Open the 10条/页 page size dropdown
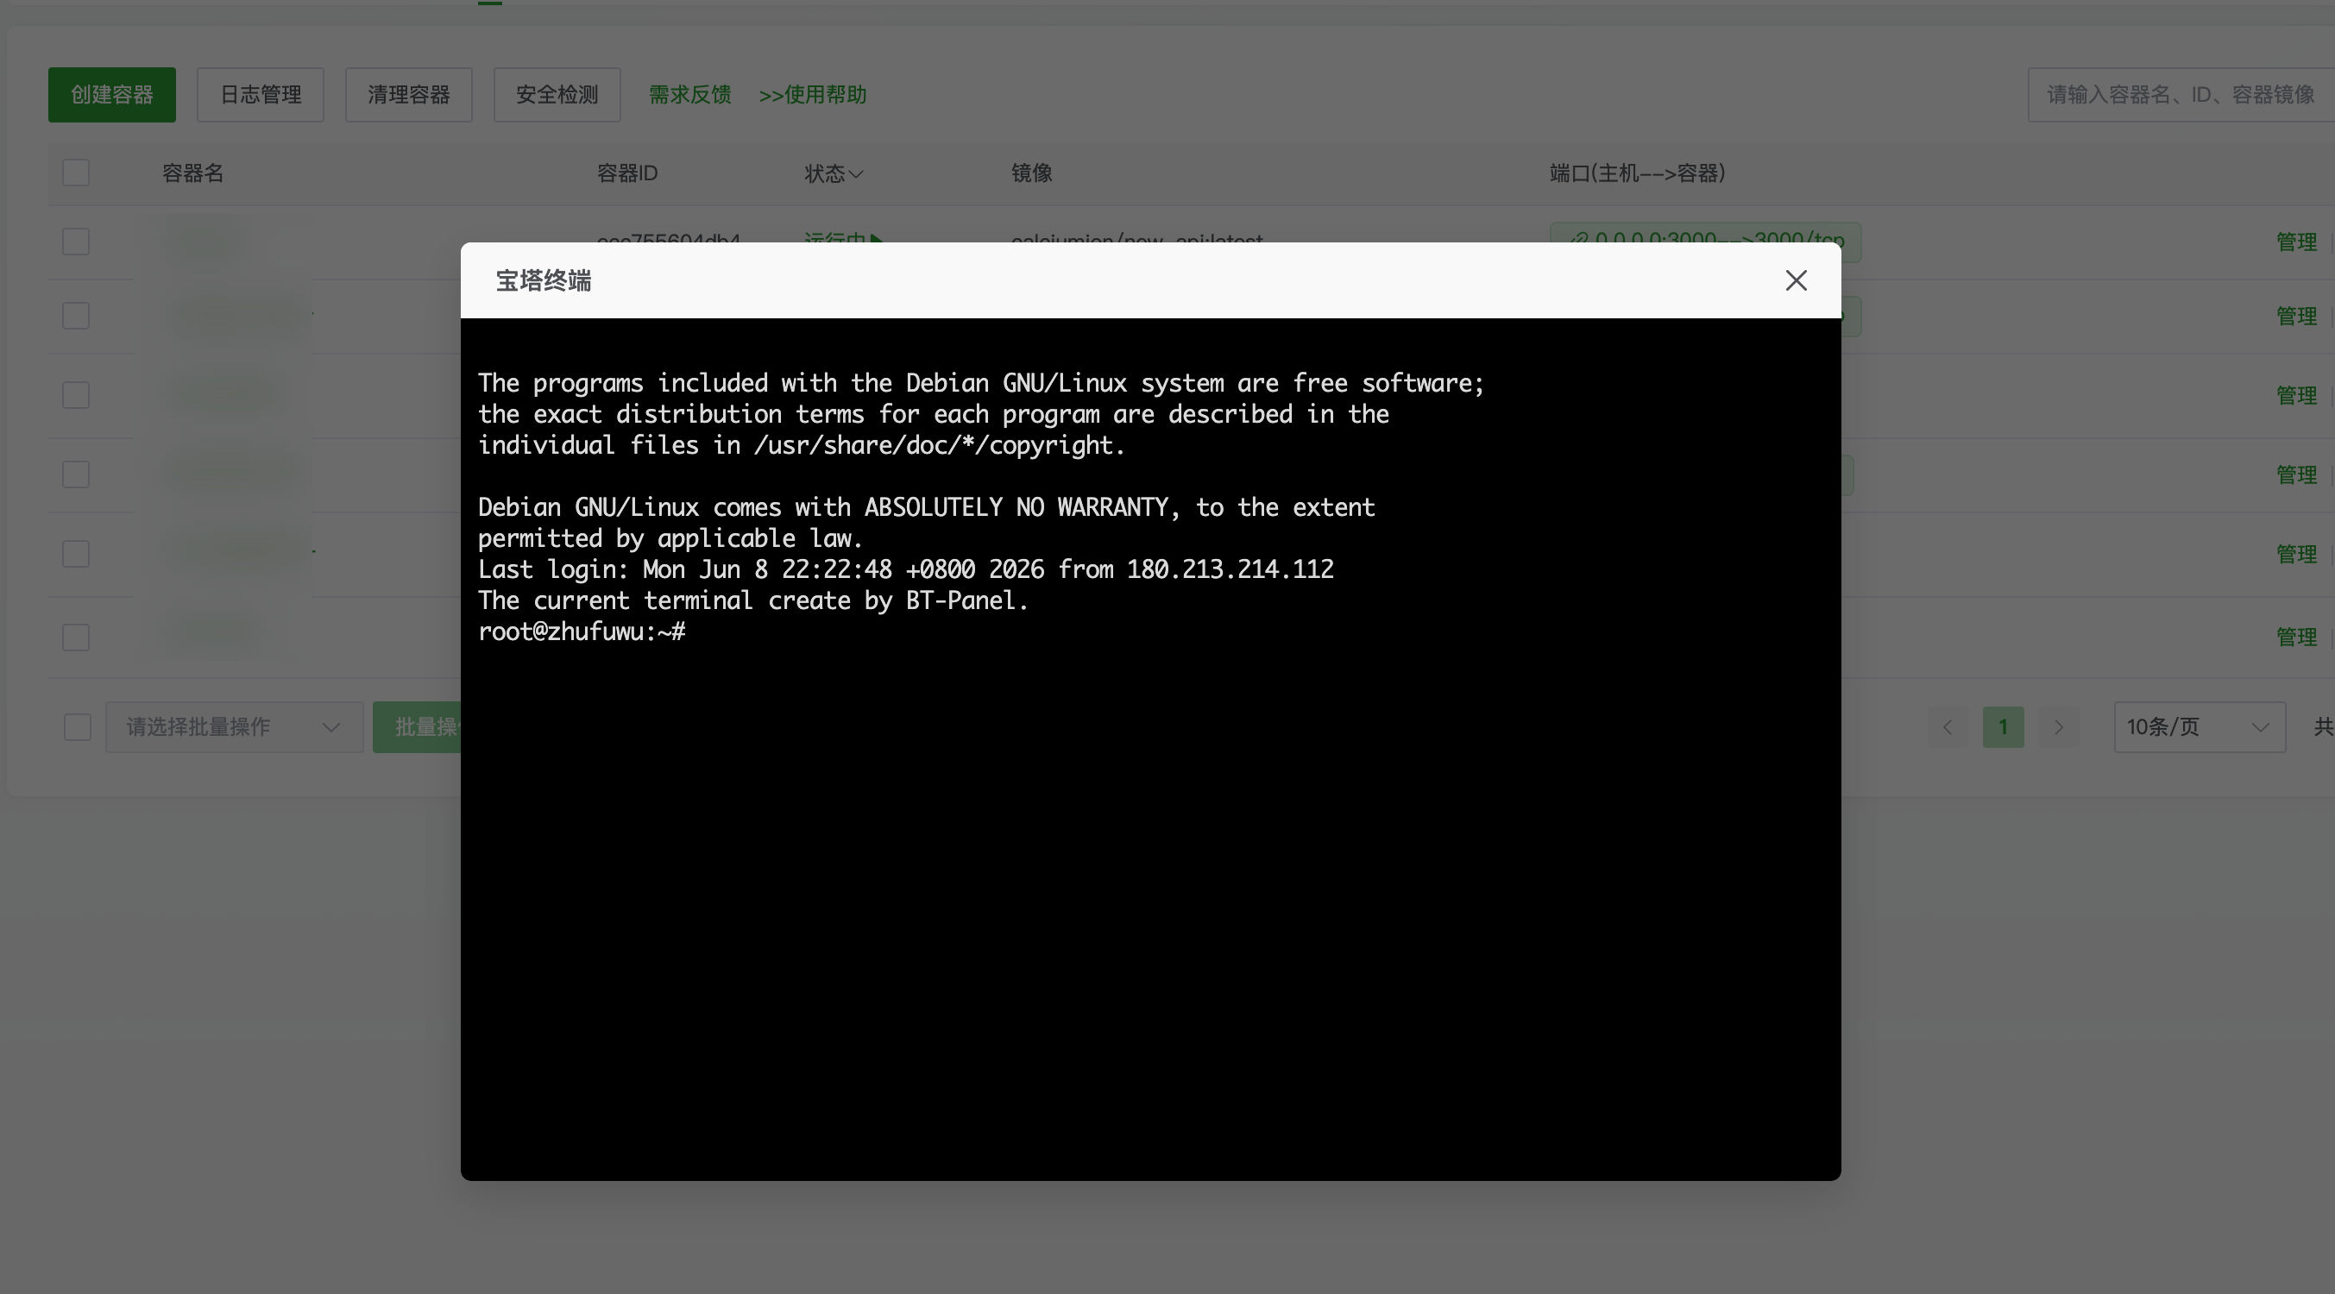Screen dimensions: 2335x1294 tap(2199, 726)
